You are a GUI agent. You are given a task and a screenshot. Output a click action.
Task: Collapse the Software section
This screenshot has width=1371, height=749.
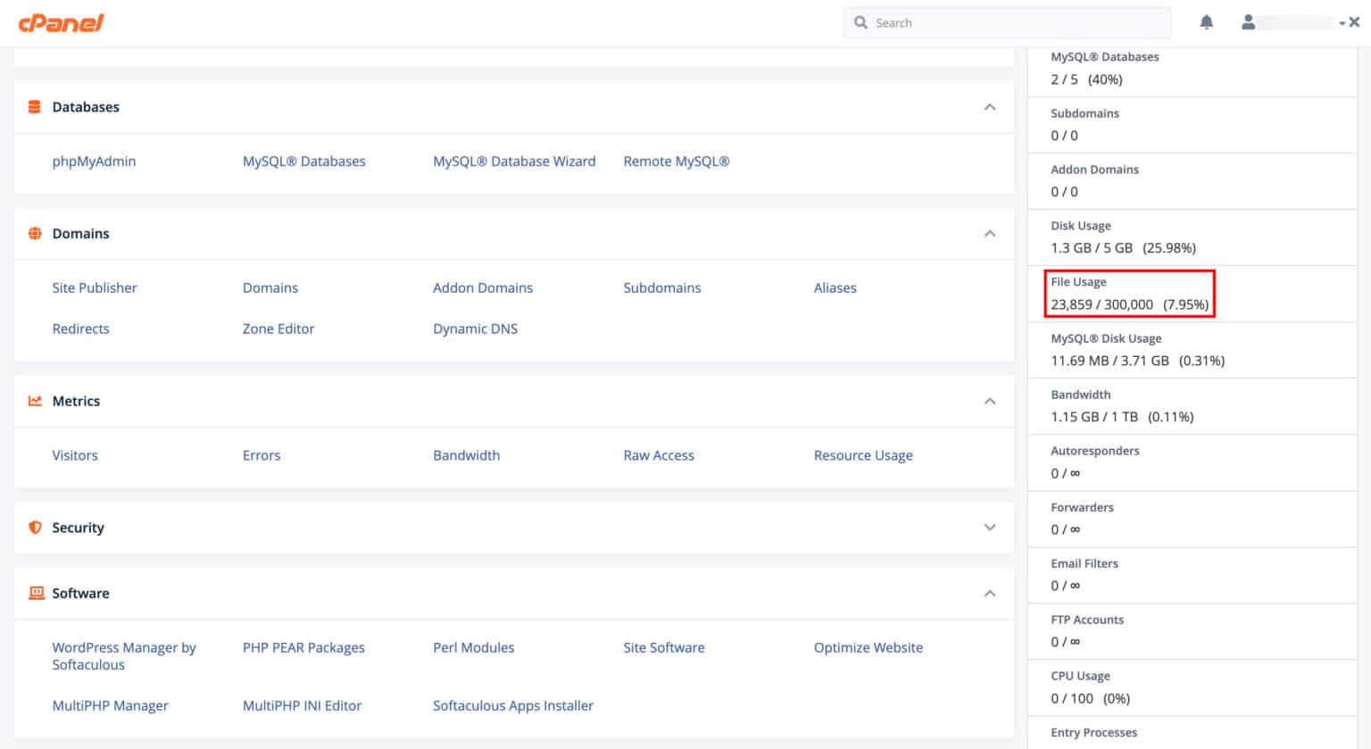pyautogui.click(x=990, y=593)
